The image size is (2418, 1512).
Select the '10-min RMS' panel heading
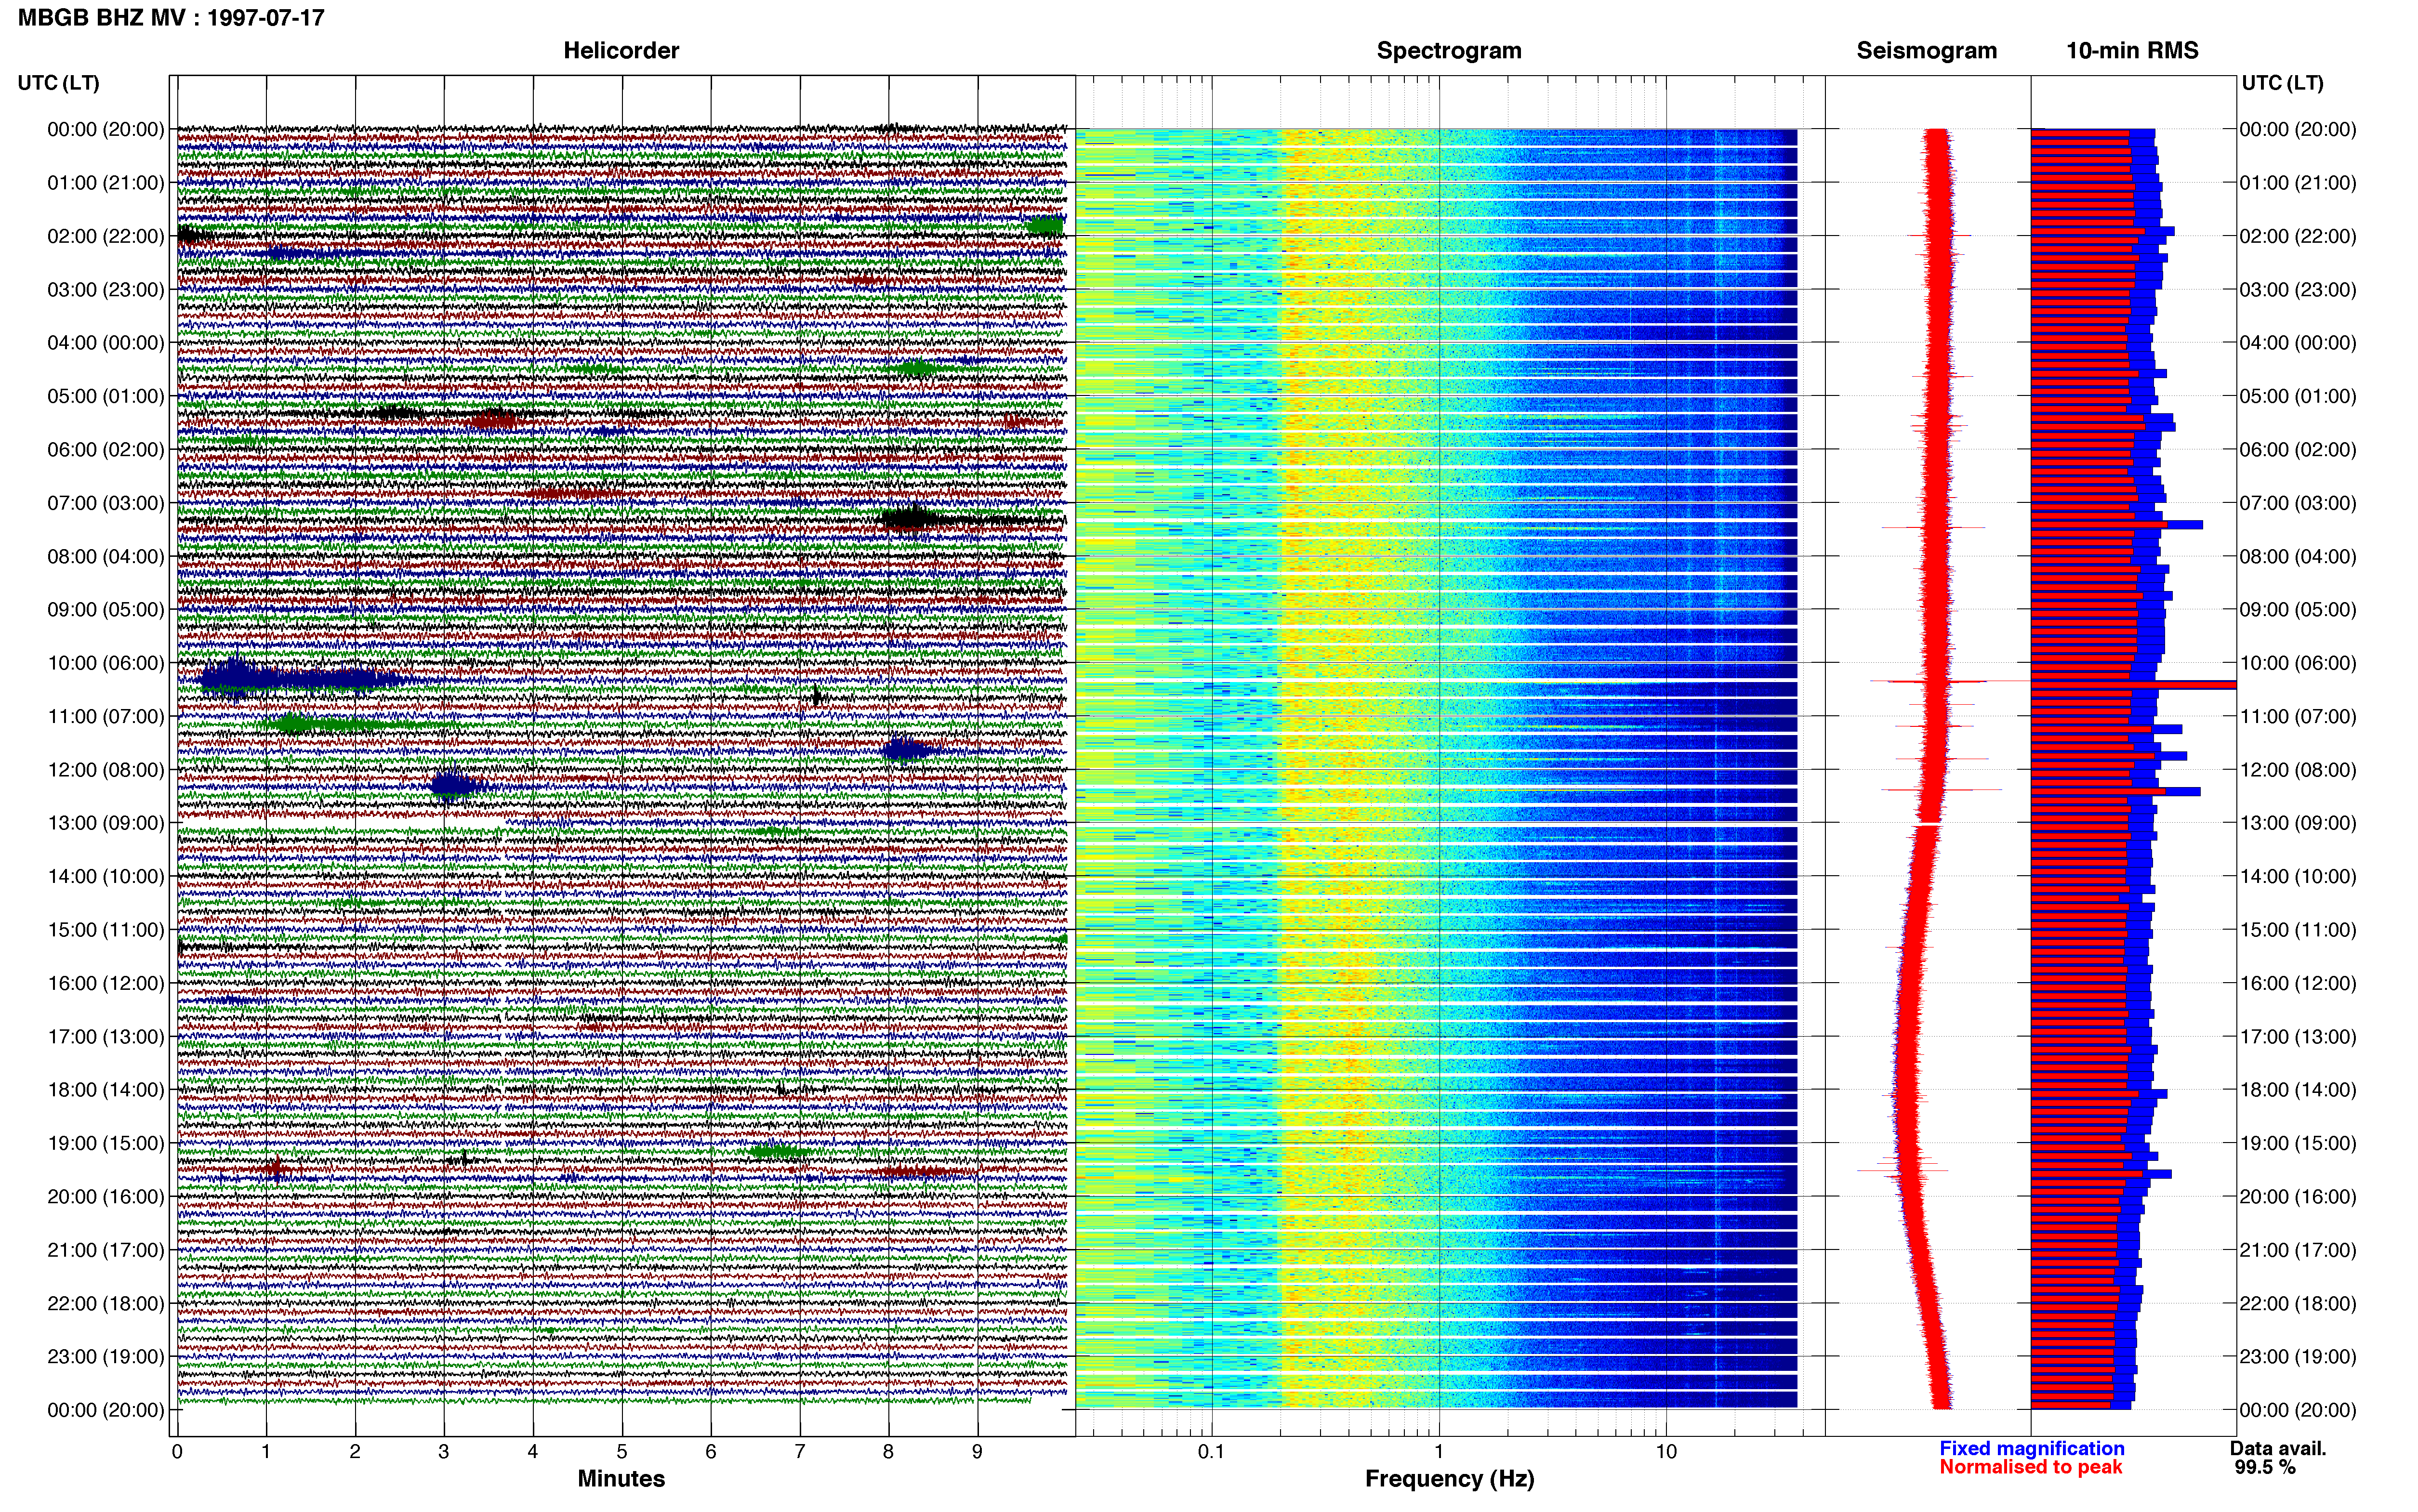2132,51
